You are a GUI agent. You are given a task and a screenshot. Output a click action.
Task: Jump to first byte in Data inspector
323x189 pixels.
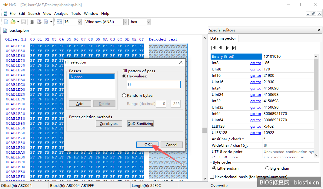point(213,47)
